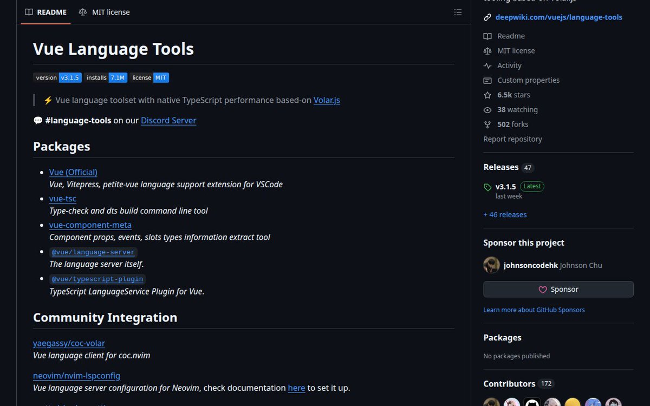
Task: Click the green tag icon beside v3.1.5
Action: point(487,186)
